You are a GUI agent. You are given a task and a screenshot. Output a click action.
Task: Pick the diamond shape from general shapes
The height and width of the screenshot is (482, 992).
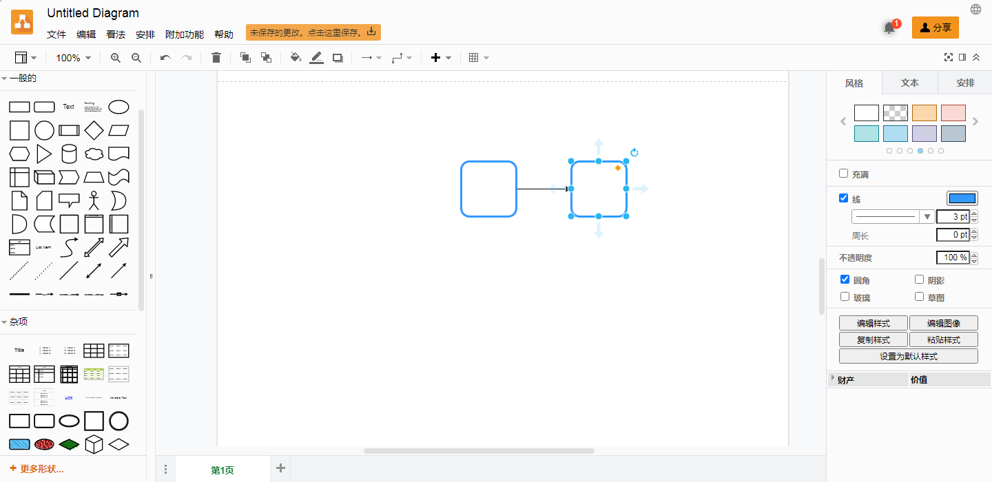94,130
